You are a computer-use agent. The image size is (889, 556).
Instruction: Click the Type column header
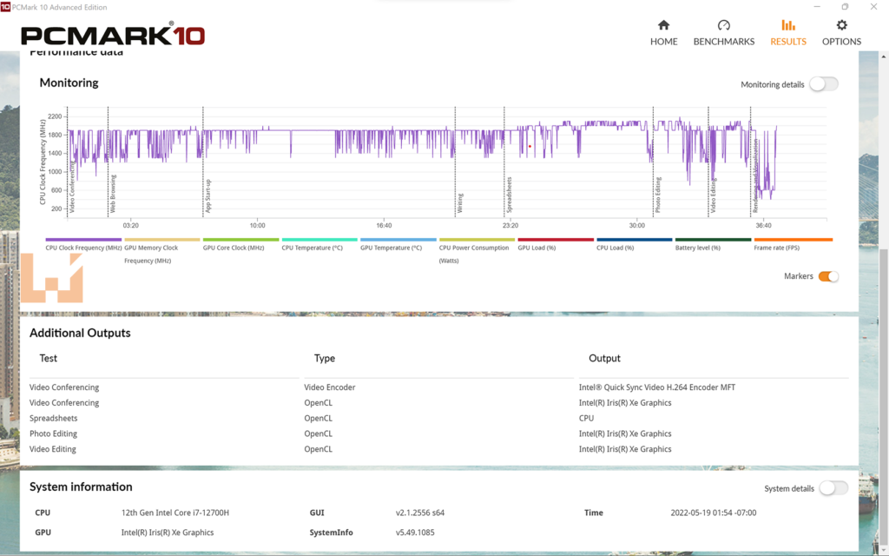(x=325, y=358)
